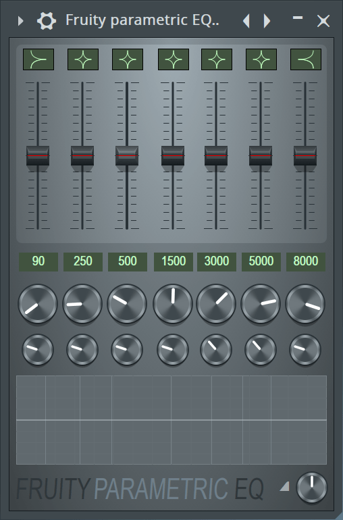
Task: Click the bandwidth knob for 250 band
Action: click(82, 350)
